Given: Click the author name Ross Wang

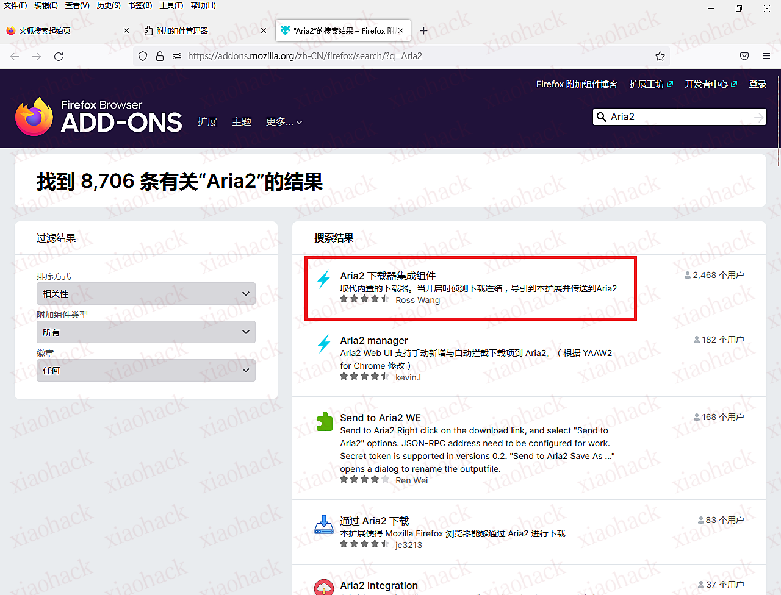Looking at the screenshot, I should click(417, 300).
